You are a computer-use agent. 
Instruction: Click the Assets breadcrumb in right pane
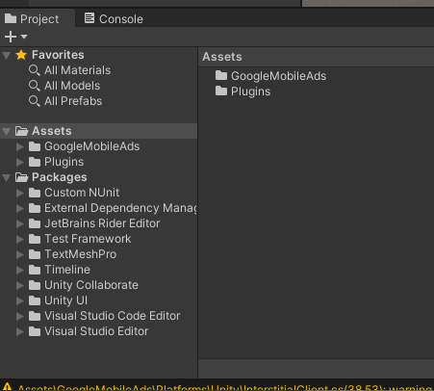tap(222, 57)
